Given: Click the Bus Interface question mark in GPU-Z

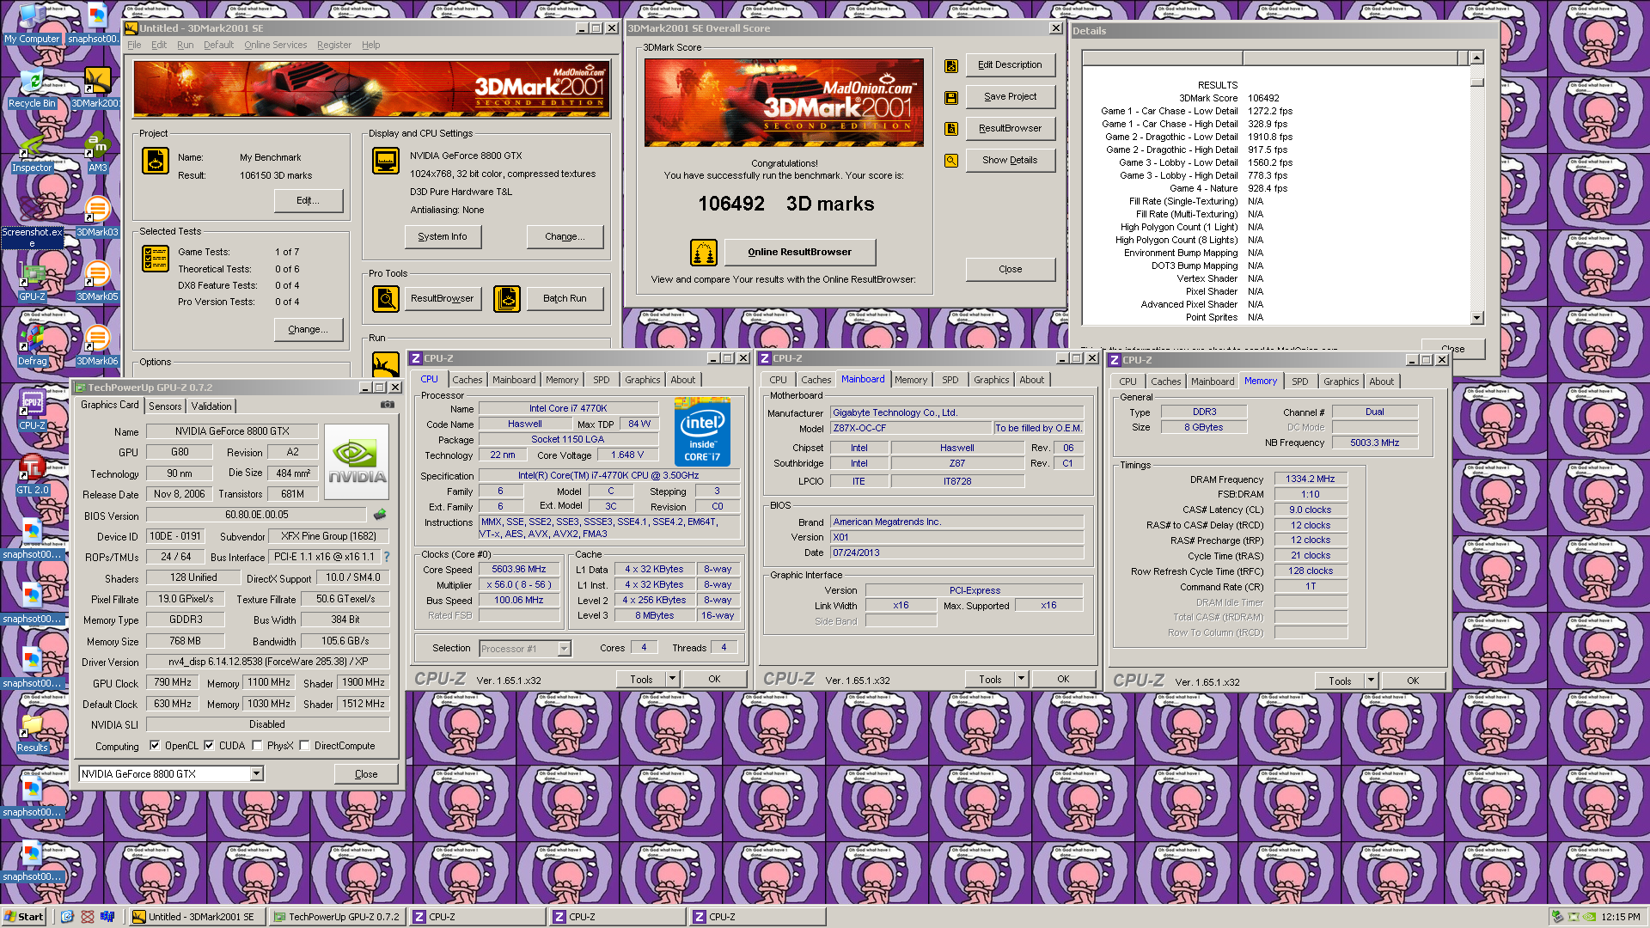Looking at the screenshot, I should (x=387, y=557).
